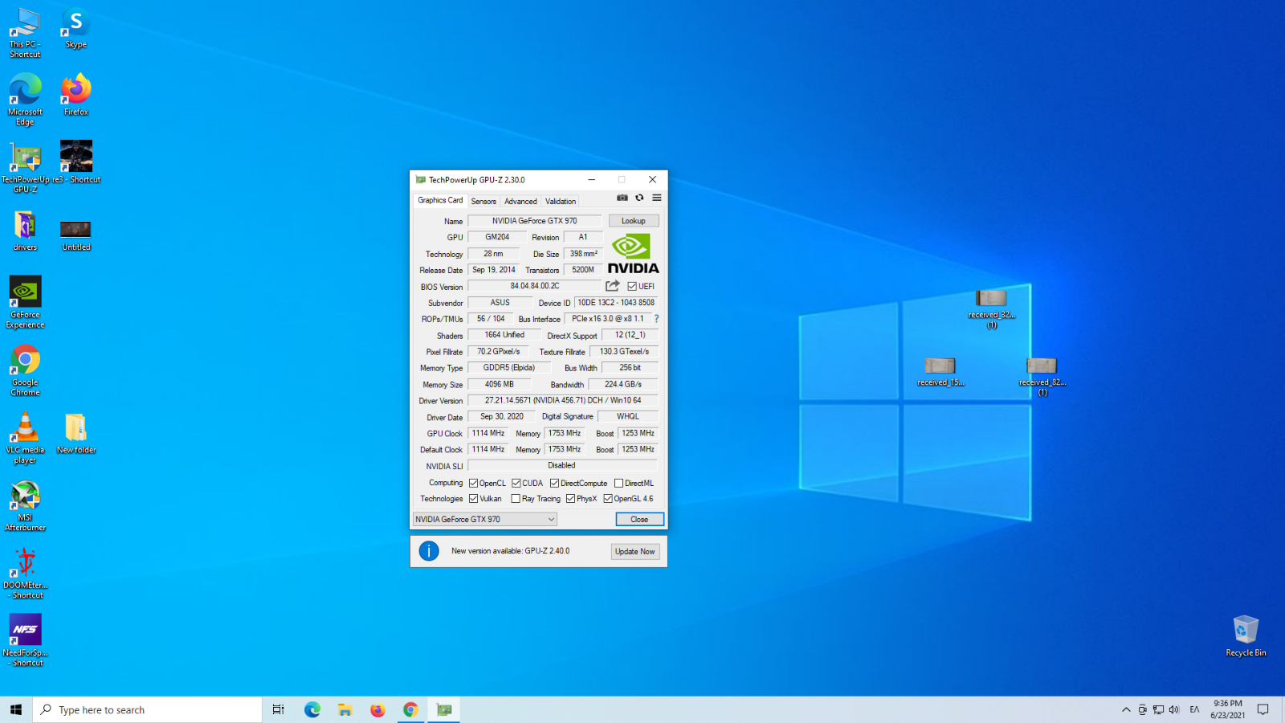Viewport: 1285px width, 723px height.
Task: Toggle the Vulkan checkbox
Action: 474,498
